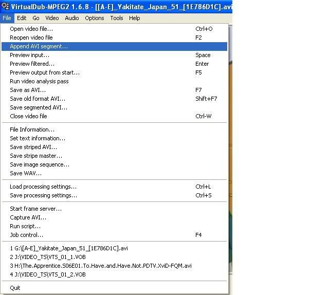Choose Save processing settings...
The image size is (329, 295).
pyautogui.click(x=114, y=195)
